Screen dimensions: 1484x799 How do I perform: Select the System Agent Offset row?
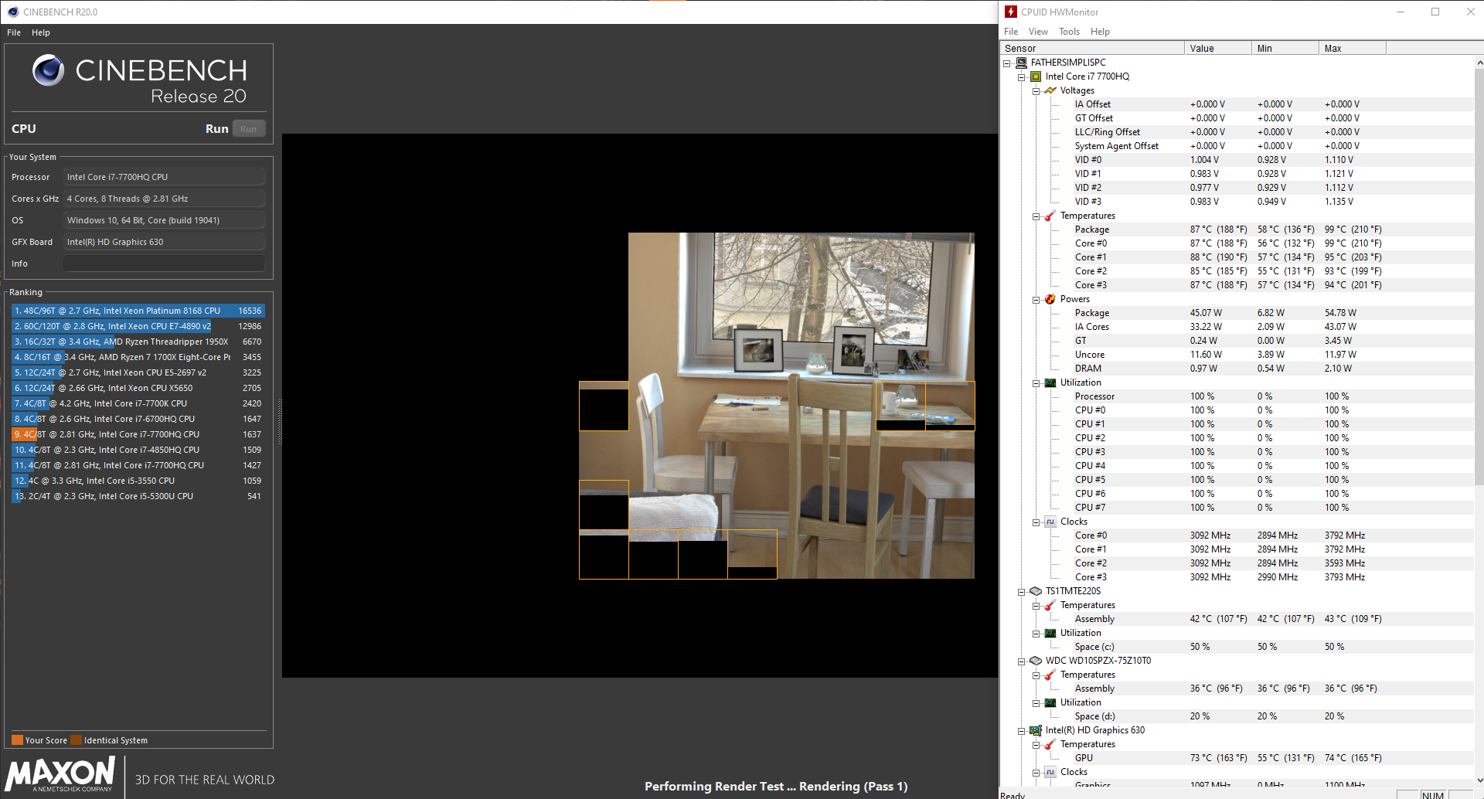[x=1237, y=146]
